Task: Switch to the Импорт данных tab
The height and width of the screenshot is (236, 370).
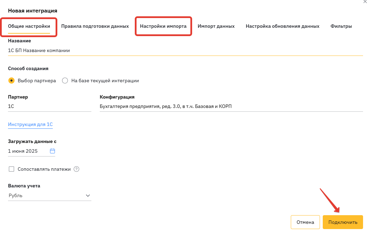Action: tap(216, 26)
